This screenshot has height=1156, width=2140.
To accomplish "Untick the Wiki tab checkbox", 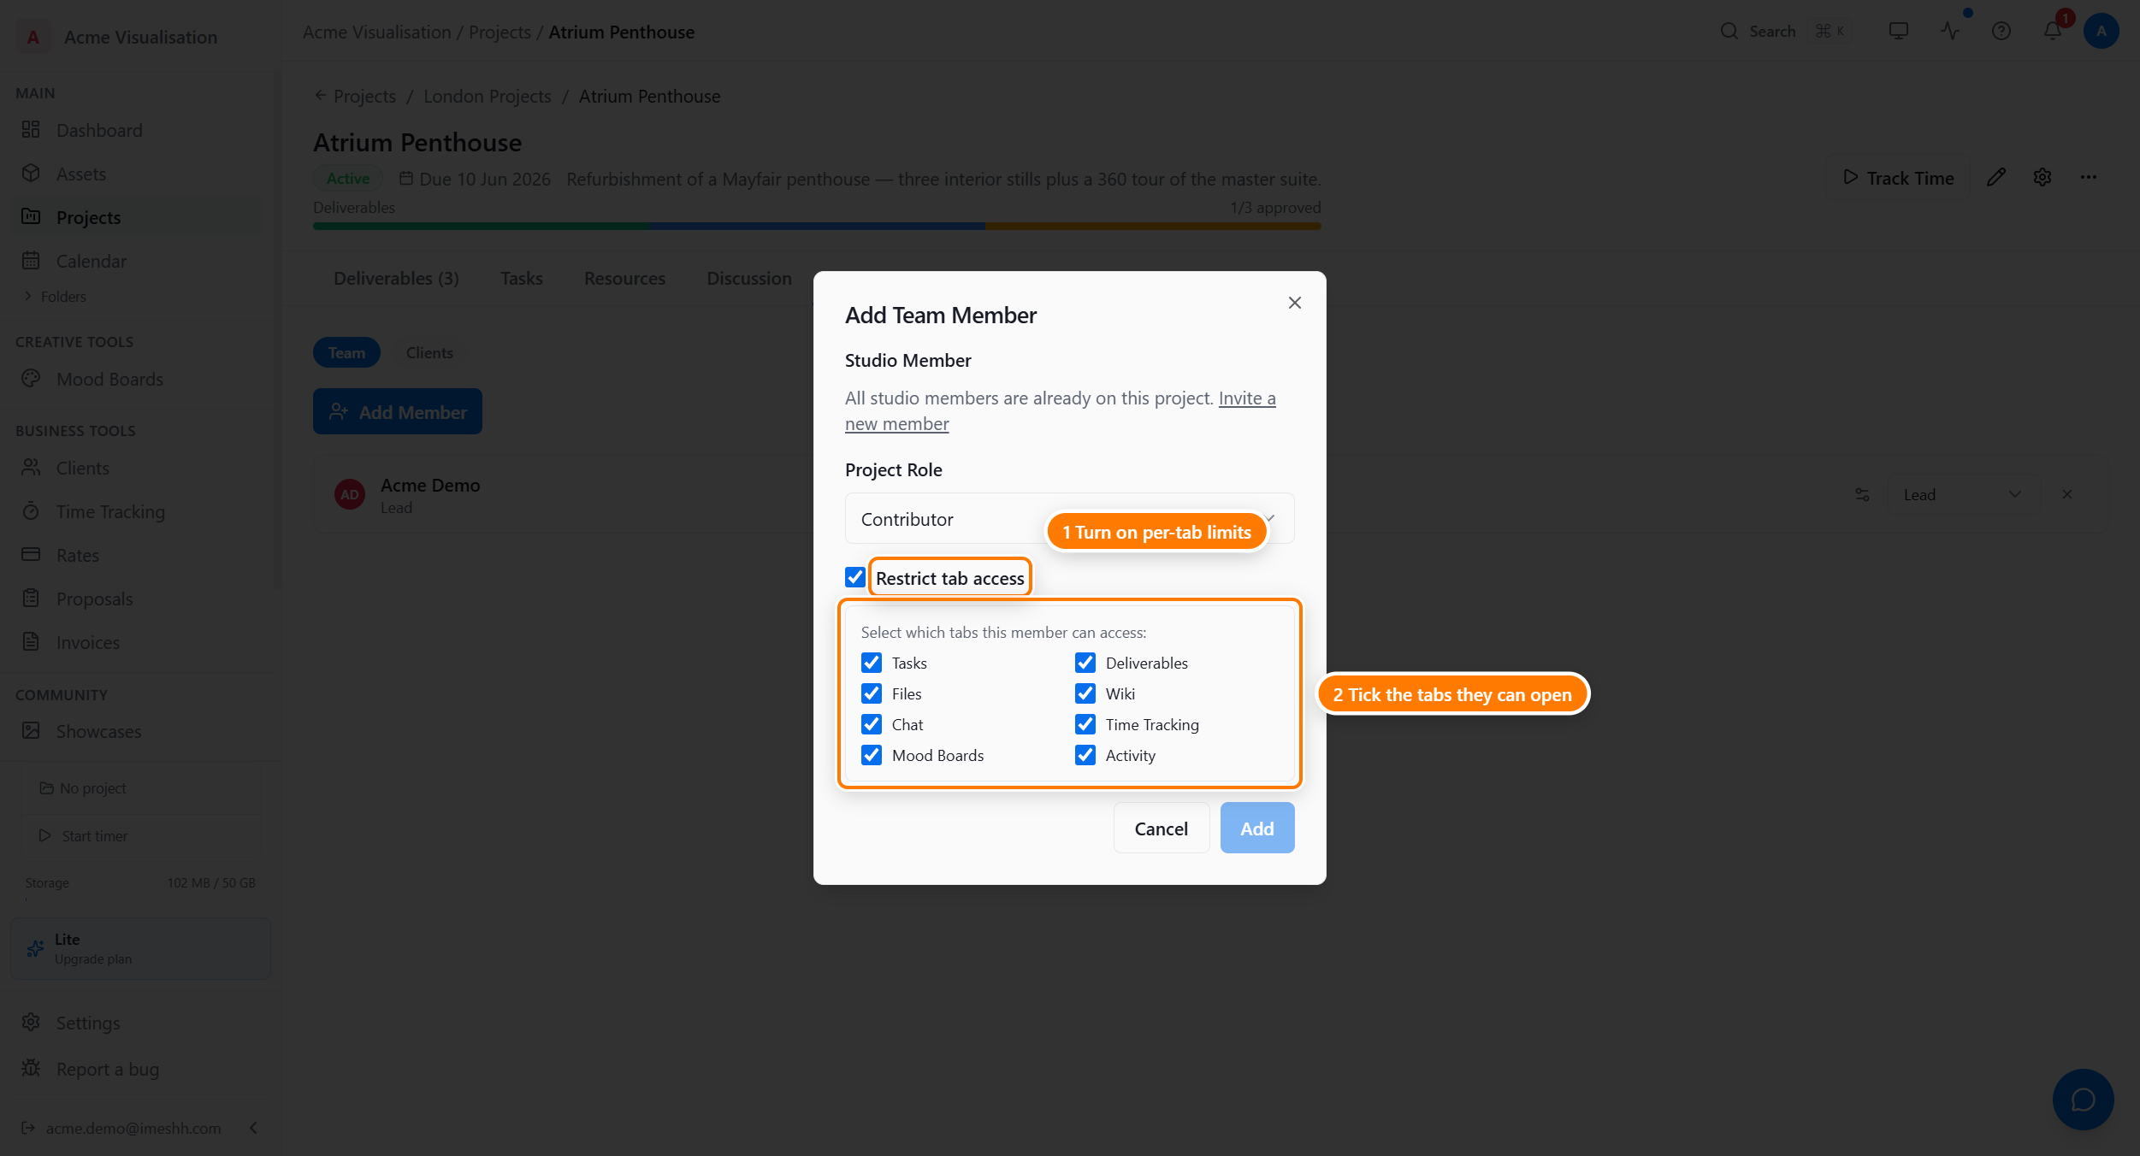I will [x=1085, y=693].
